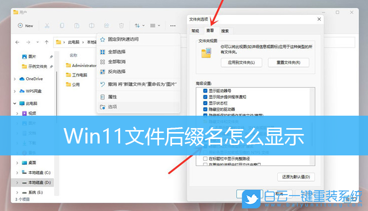Screen dimensions: 368x211
Task: Choose 属性 menu item
Action: [139, 97]
